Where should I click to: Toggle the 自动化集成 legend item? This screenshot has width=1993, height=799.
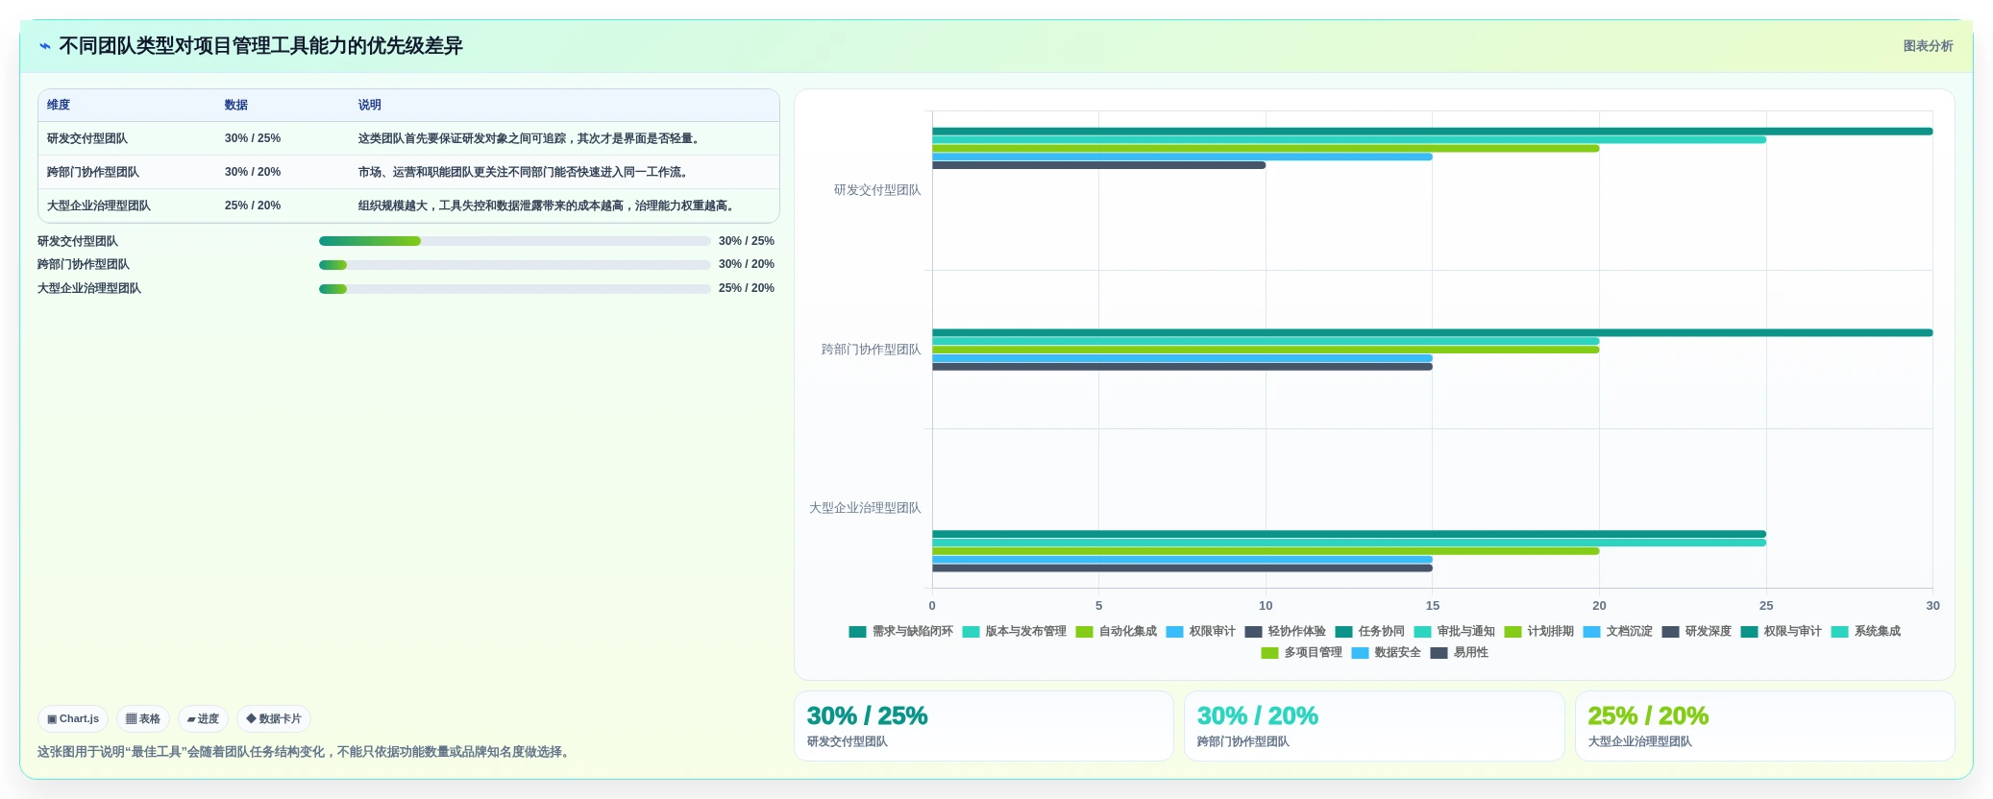1116,631
